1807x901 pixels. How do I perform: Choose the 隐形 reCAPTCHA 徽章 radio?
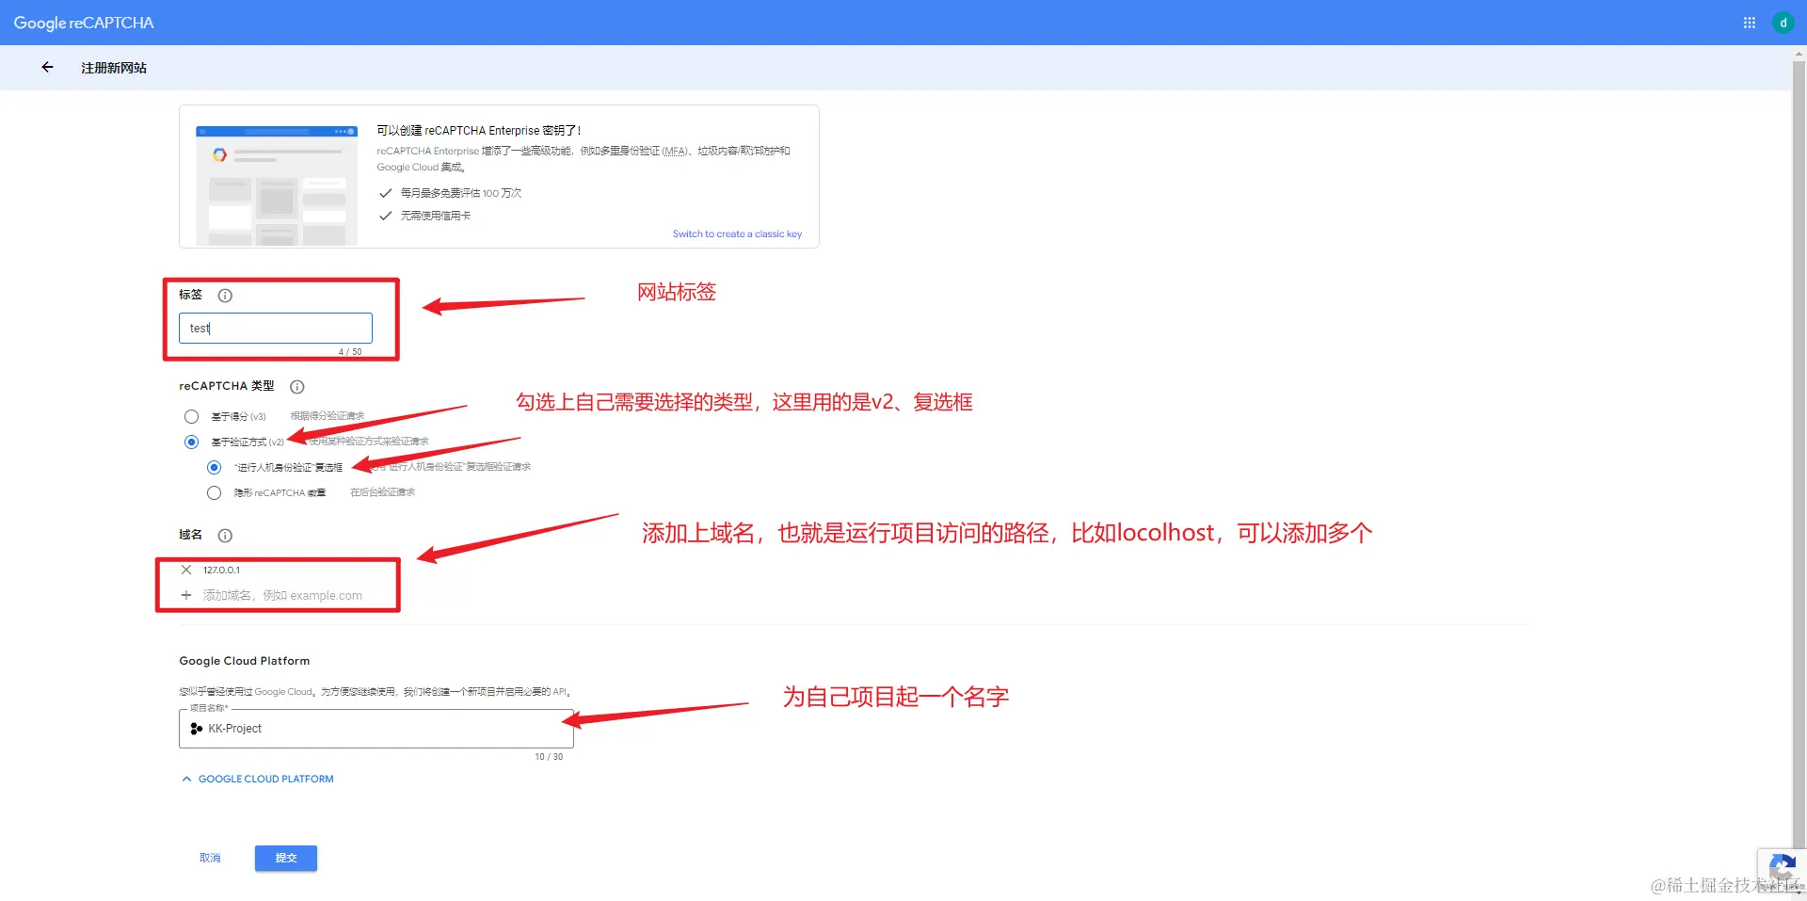tap(214, 492)
